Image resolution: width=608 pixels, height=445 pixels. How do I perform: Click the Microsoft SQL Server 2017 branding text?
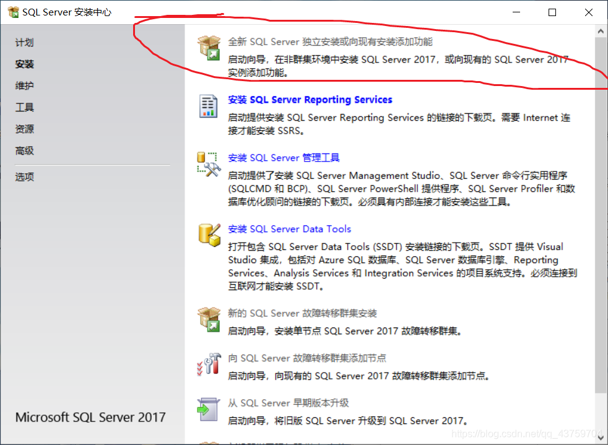pyautogui.click(x=90, y=417)
